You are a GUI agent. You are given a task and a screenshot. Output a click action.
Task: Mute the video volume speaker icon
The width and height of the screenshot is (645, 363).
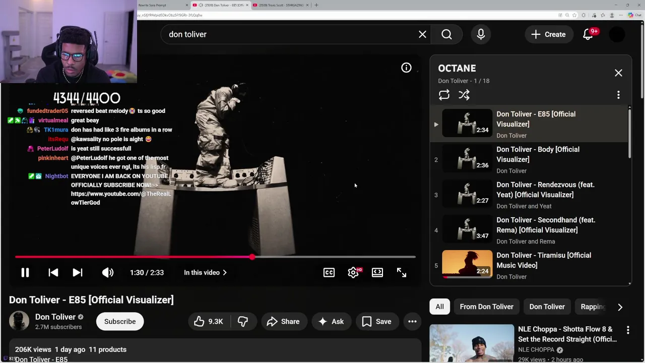point(107,272)
